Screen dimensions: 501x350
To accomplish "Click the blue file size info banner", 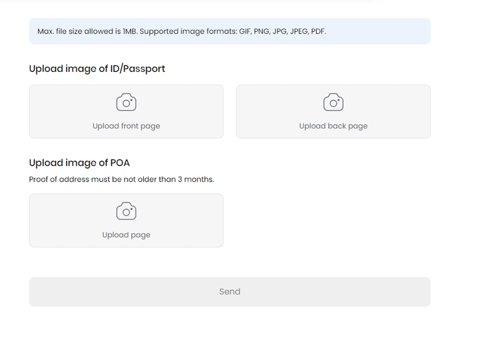I will [x=373, y=31].
